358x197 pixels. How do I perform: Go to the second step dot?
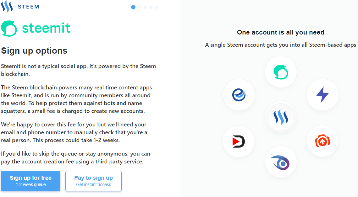point(140,7)
